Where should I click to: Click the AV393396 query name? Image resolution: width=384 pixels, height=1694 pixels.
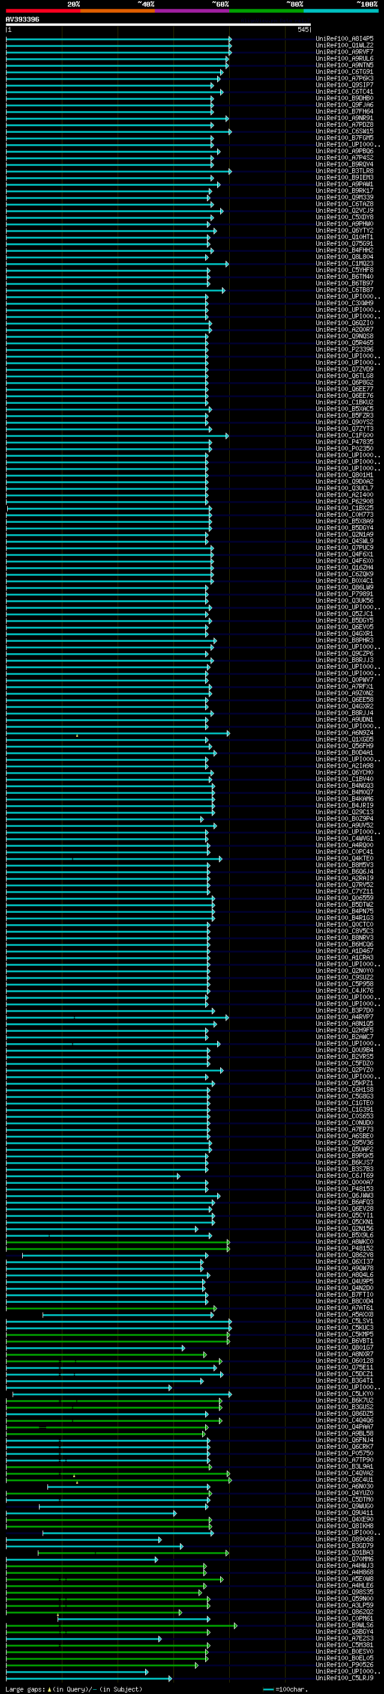click(x=22, y=20)
